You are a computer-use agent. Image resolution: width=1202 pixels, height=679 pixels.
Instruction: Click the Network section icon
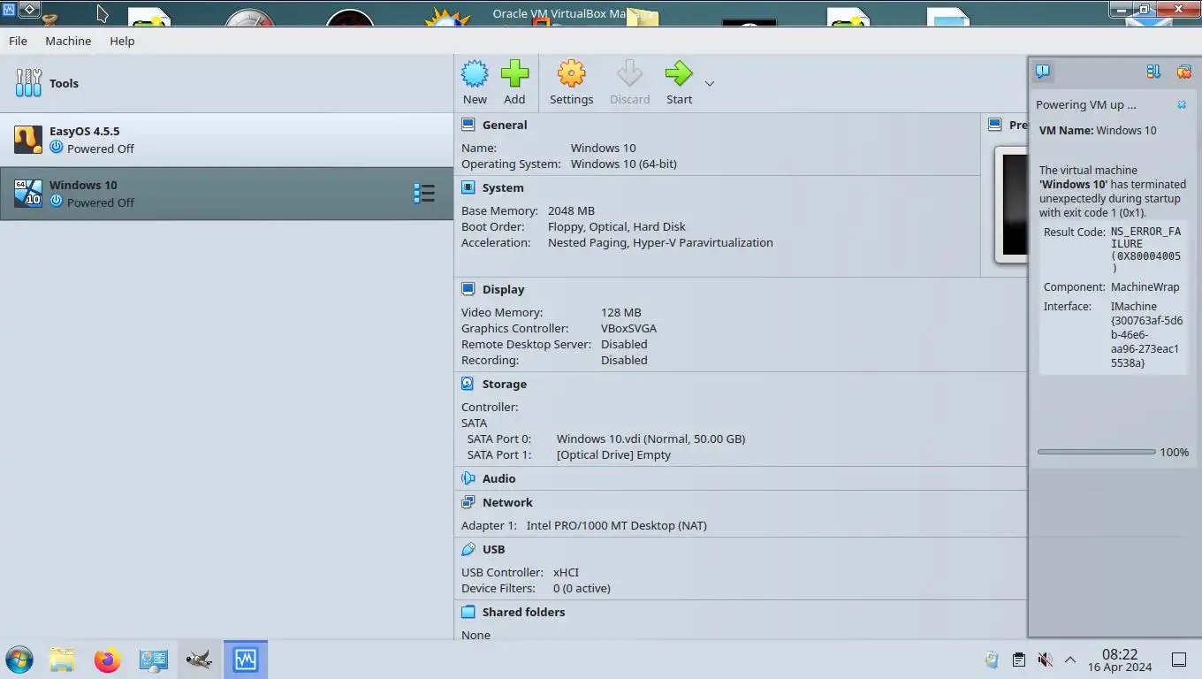click(468, 502)
